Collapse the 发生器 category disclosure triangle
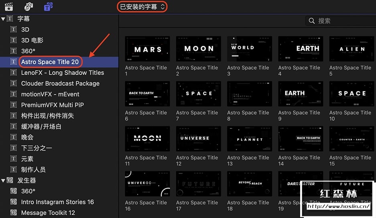 pos(3,180)
